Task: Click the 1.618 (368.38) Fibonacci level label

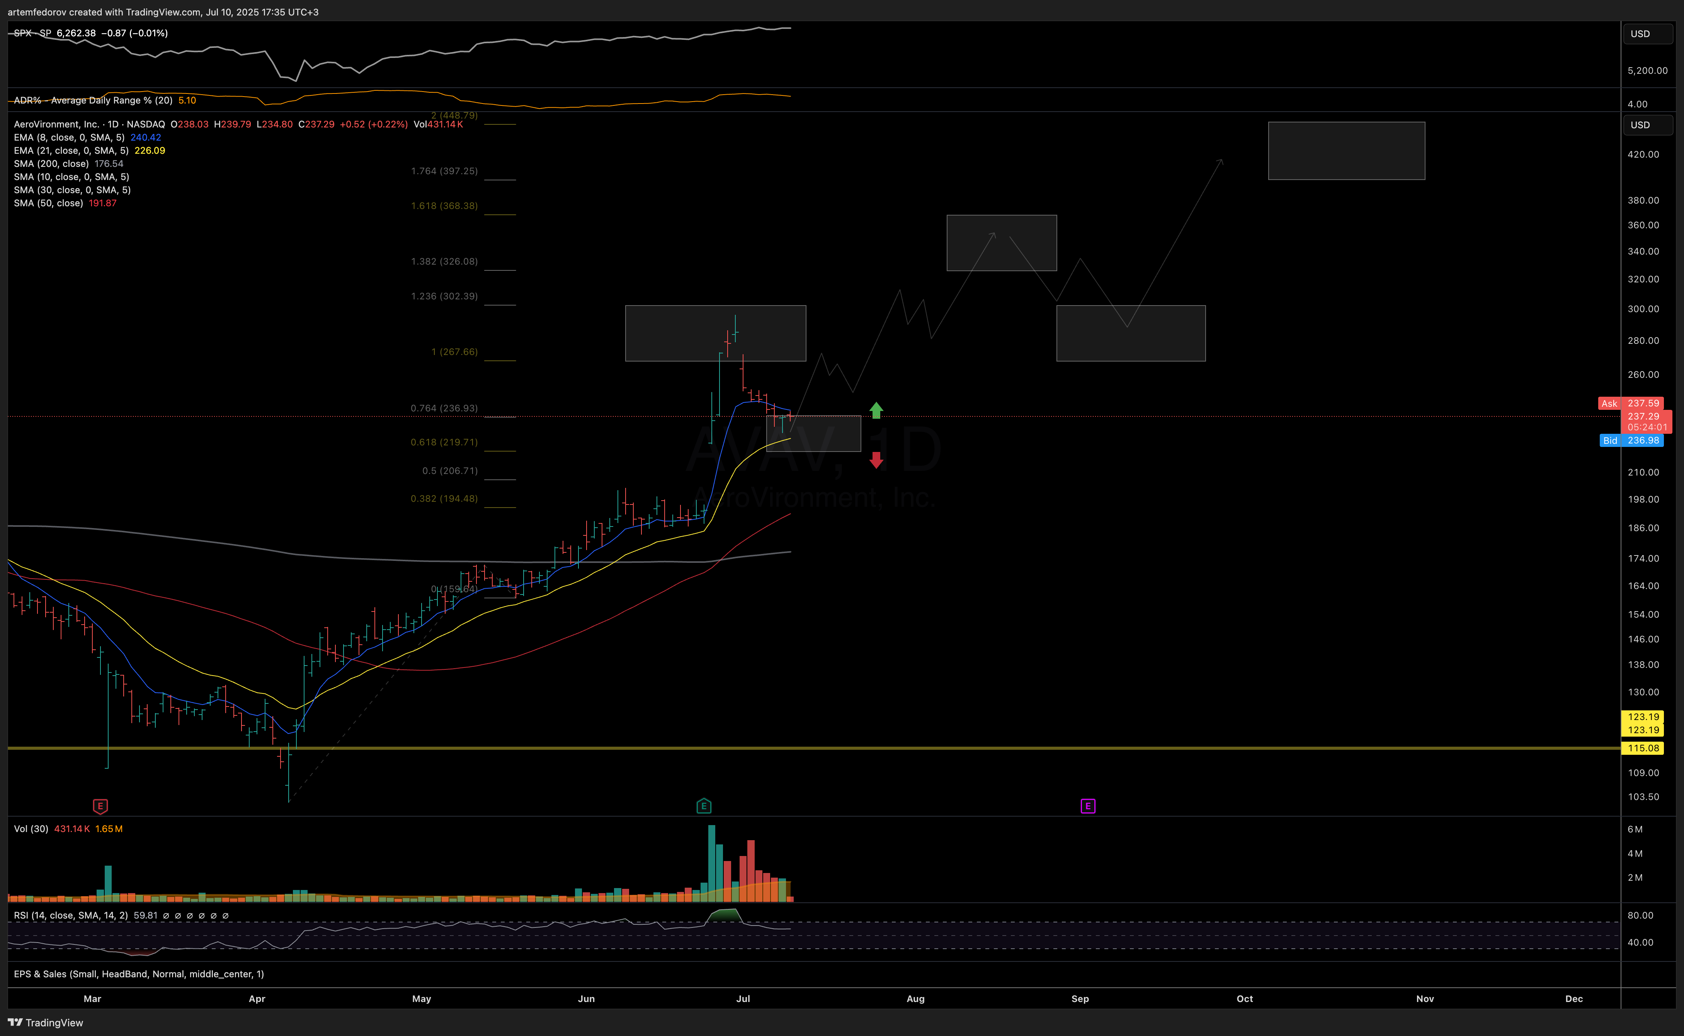Action: (x=444, y=206)
